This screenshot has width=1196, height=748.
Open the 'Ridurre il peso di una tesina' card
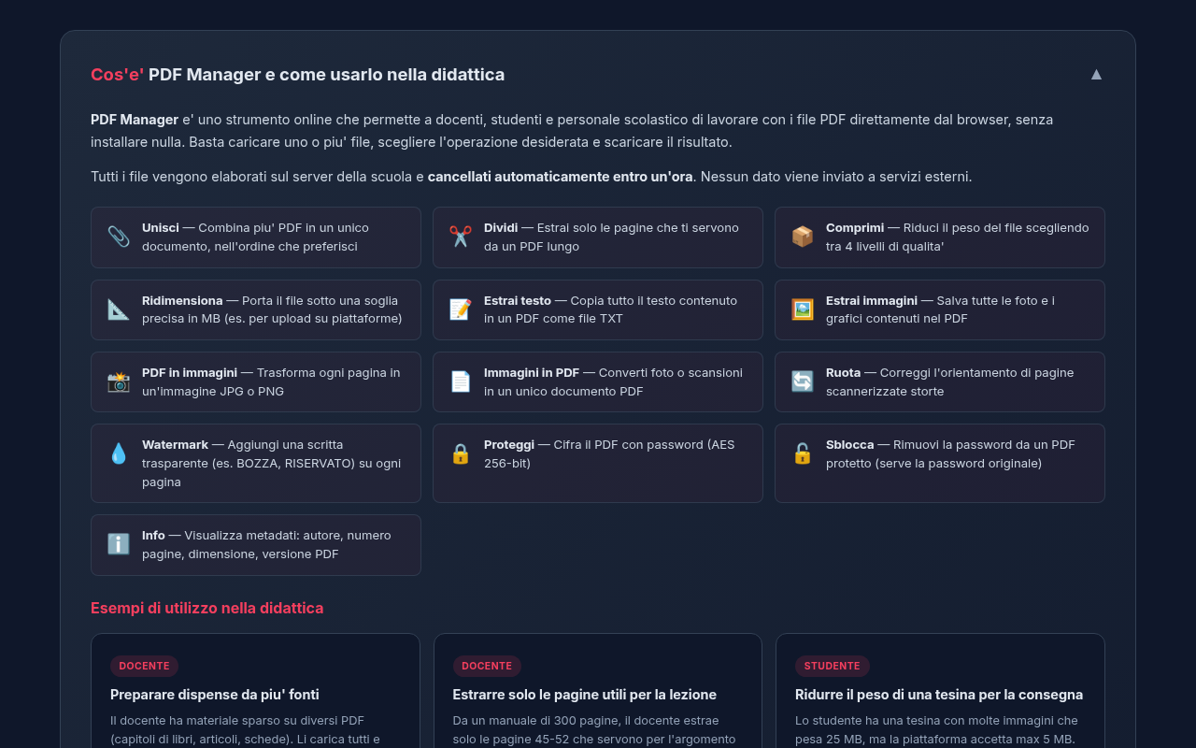(939, 695)
